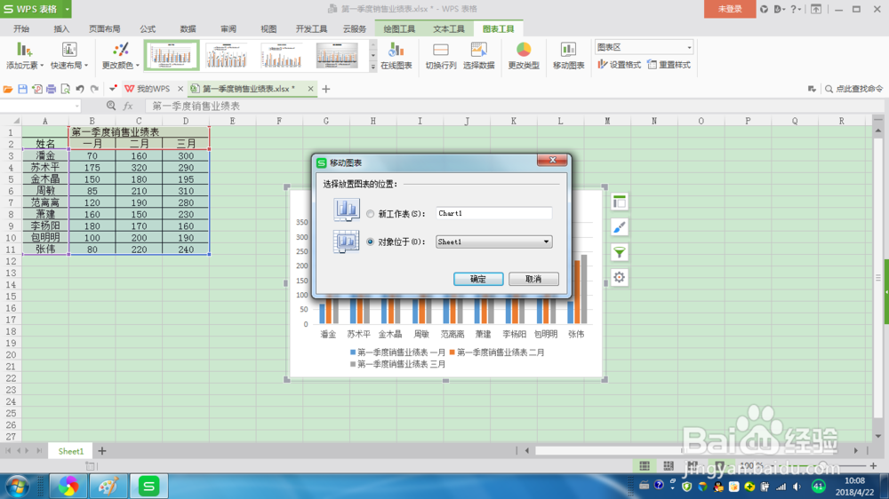Open the 公式 (Formulas) tab
Viewport: 889px width, 499px height.
click(x=148, y=29)
